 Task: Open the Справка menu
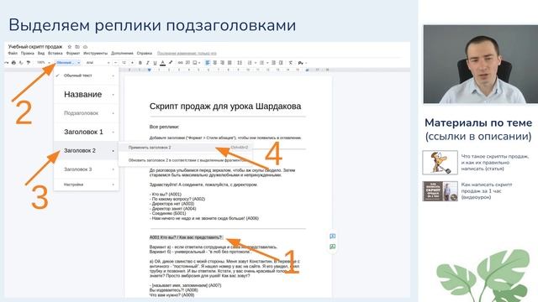click(x=145, y=54)
